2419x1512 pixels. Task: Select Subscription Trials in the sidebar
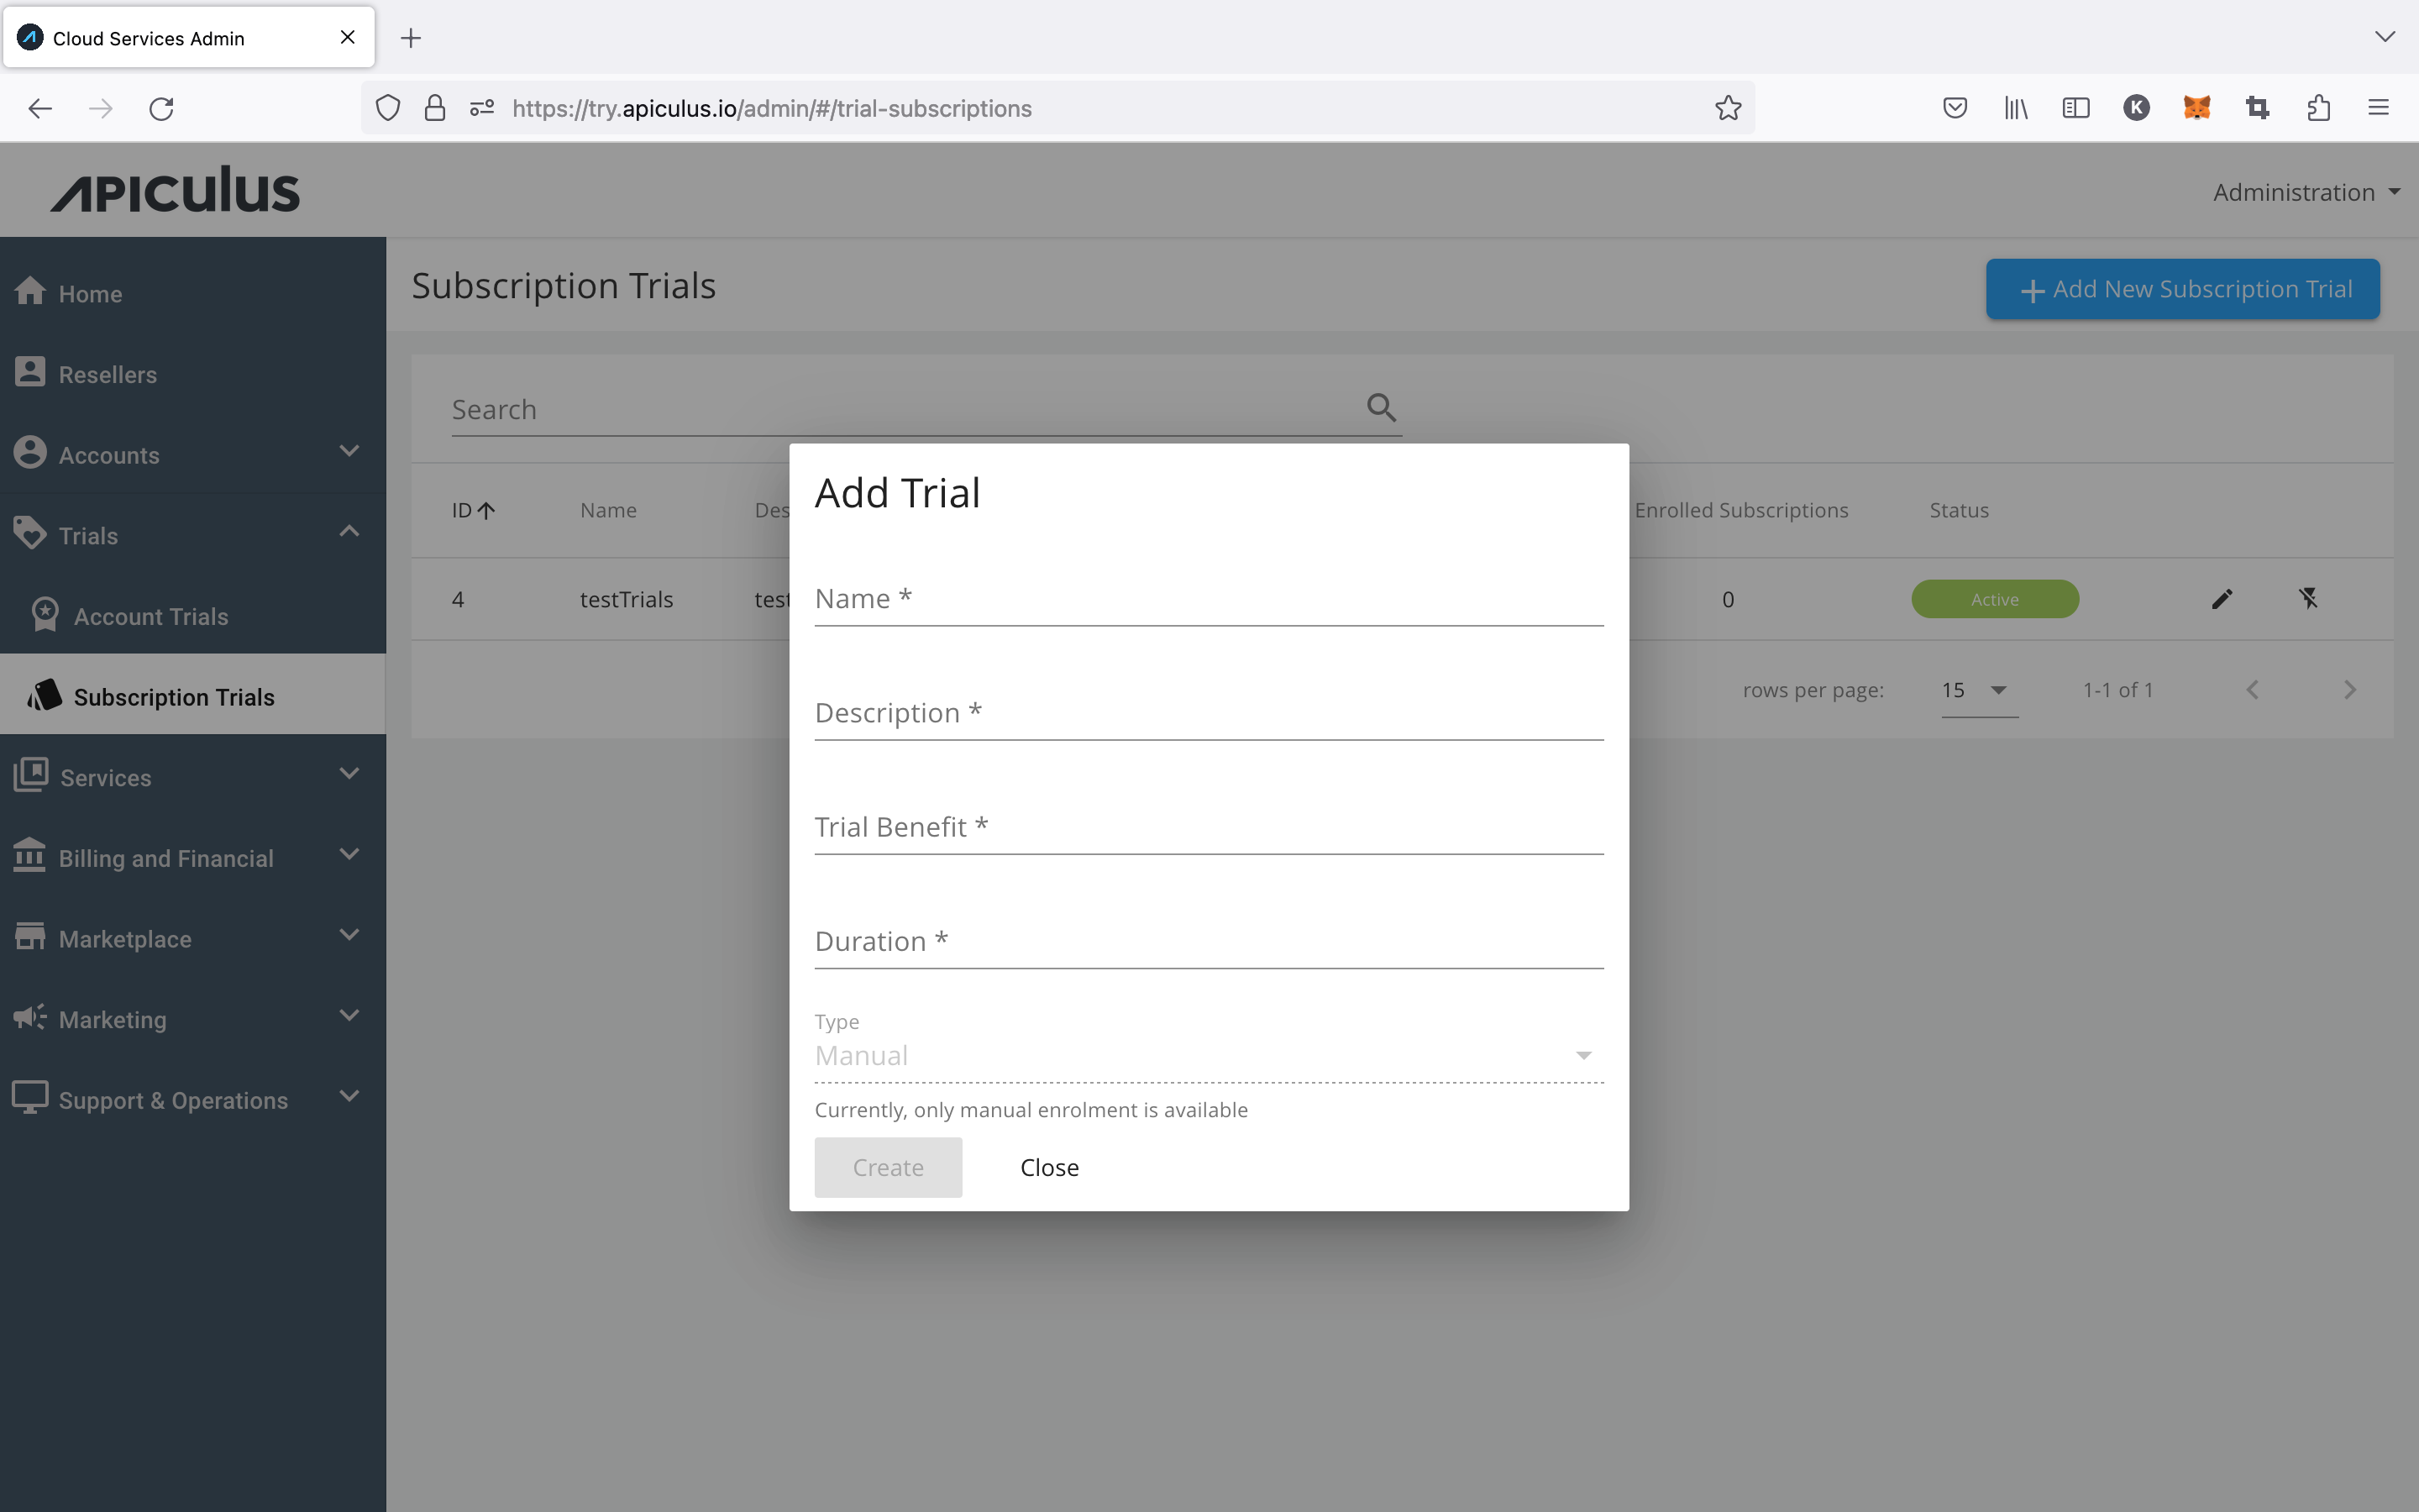pos(174,697)
